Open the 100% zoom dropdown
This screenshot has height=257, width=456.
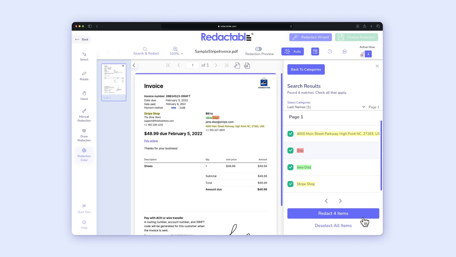(x=176, y=51)
